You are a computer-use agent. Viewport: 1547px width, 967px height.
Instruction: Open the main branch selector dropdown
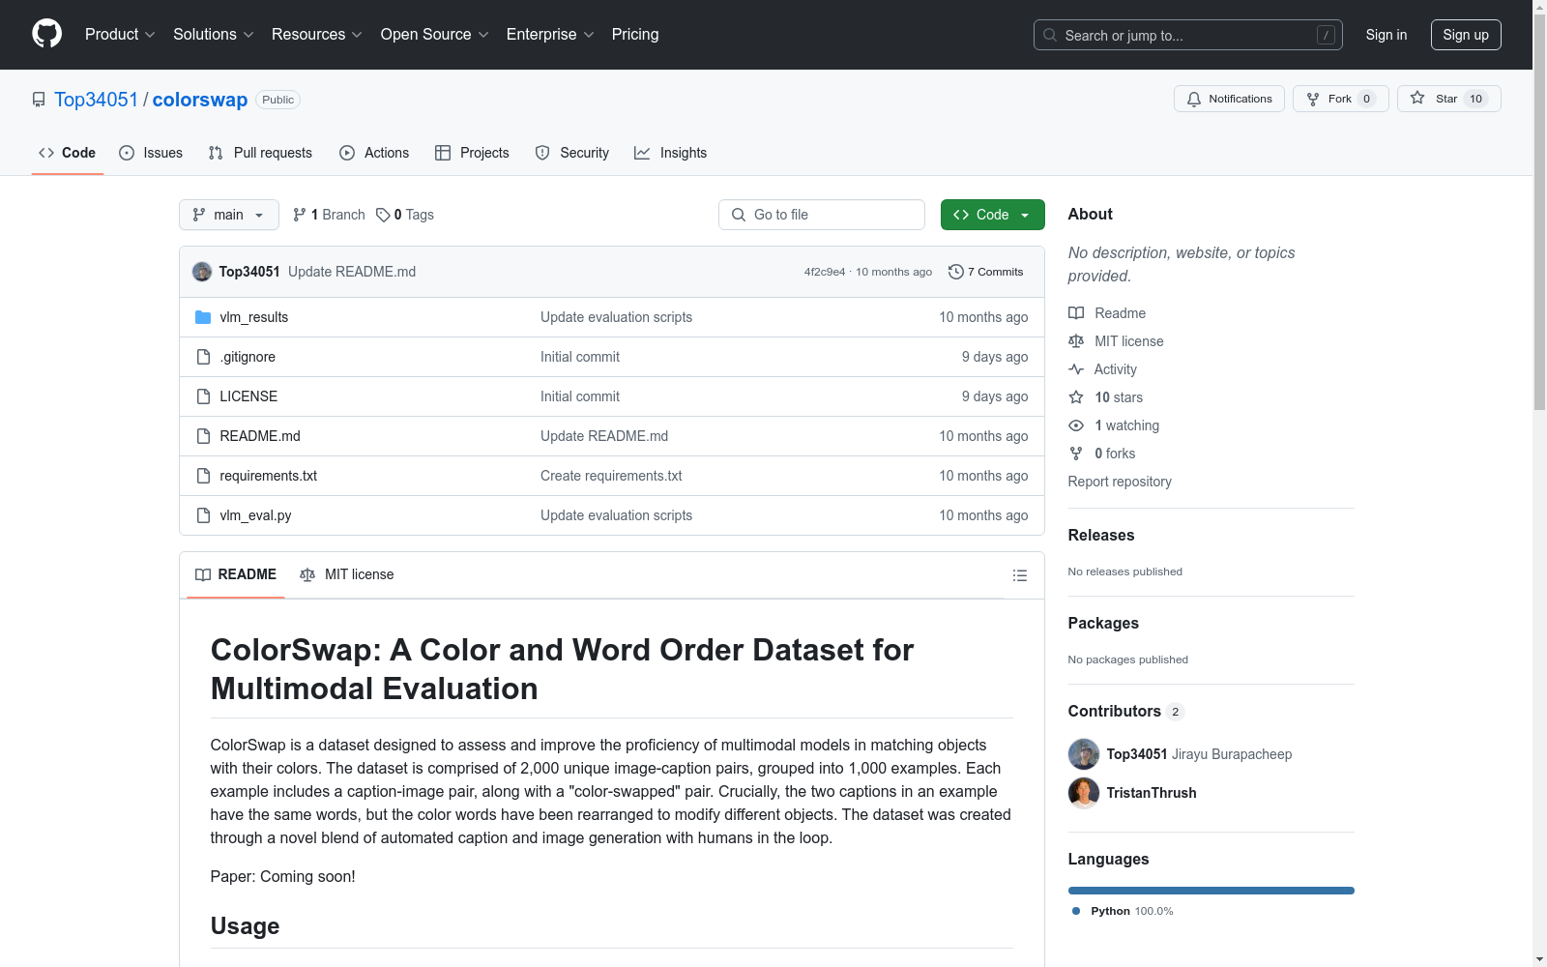[229, 215]
